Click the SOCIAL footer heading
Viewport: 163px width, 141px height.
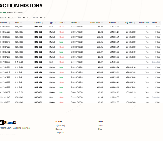59,121
